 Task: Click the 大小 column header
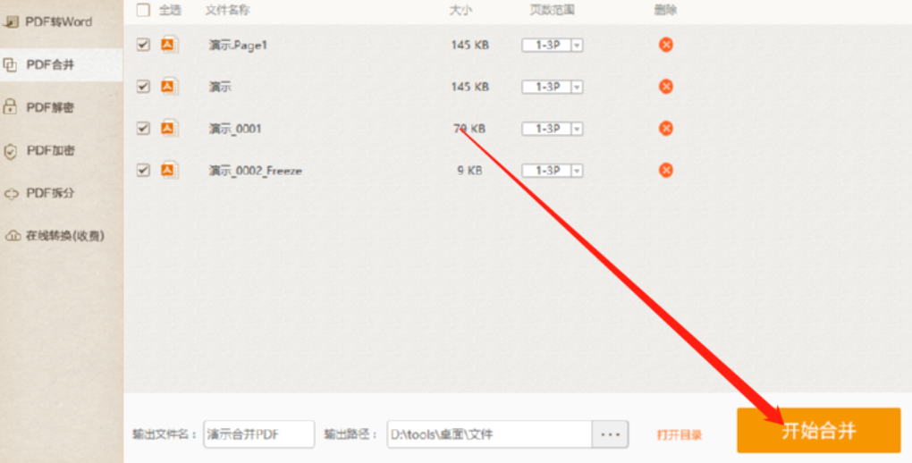pos(460,11)
